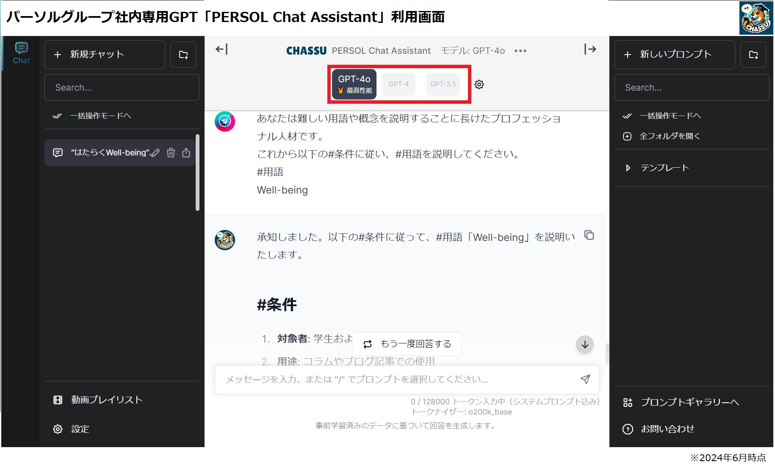Open 動画プレイリスト from the left sidebar
The width and height of the screenshot is (775, 470).
(98, 400)
